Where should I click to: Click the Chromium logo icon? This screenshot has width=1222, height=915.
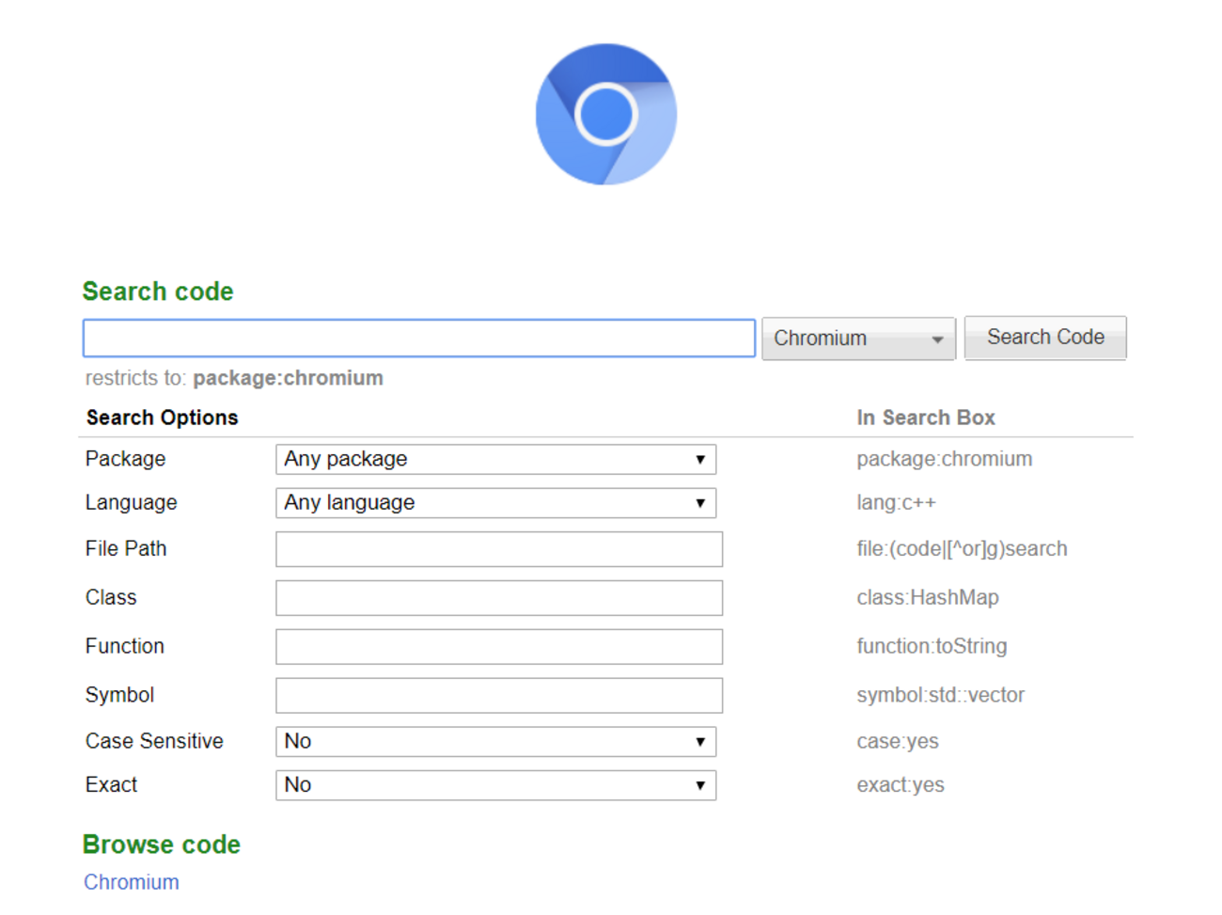click(x=606, y=114)
